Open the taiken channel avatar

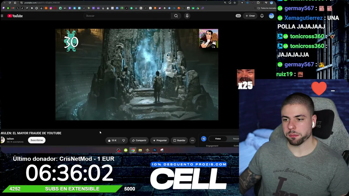(x=2, y=140)
